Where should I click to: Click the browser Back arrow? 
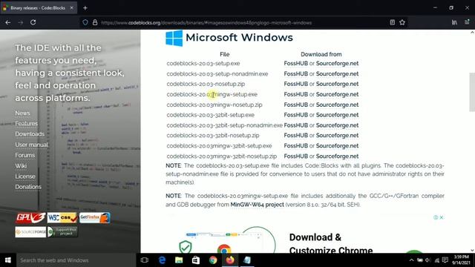point(8,22)
